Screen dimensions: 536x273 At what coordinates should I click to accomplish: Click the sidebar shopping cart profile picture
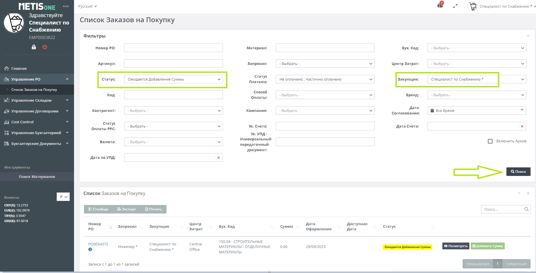pos(14,23)
